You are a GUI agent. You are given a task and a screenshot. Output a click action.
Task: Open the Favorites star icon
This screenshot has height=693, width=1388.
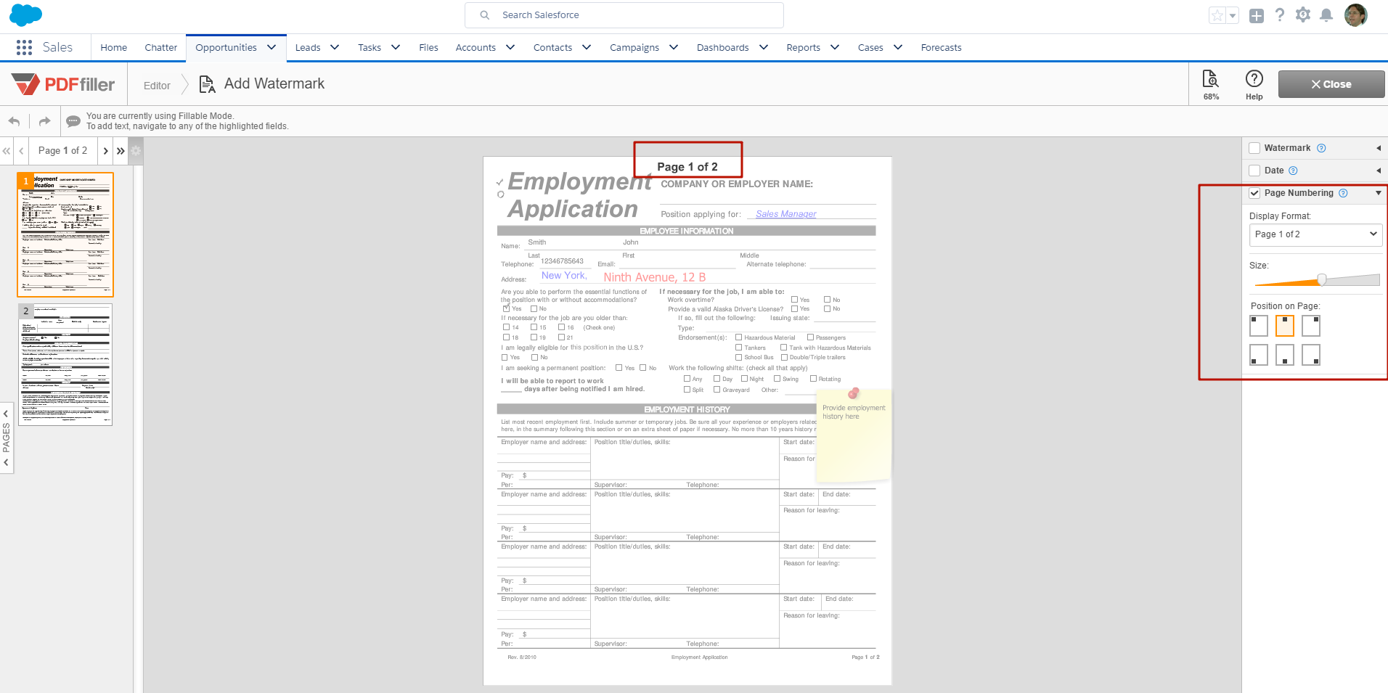1217,15
